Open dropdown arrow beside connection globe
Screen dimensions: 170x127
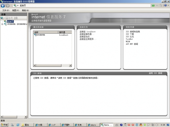4,18
